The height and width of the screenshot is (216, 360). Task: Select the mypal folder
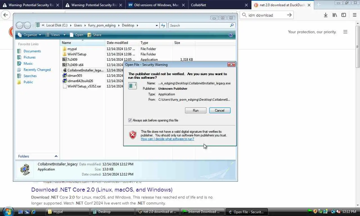[72, 49]
